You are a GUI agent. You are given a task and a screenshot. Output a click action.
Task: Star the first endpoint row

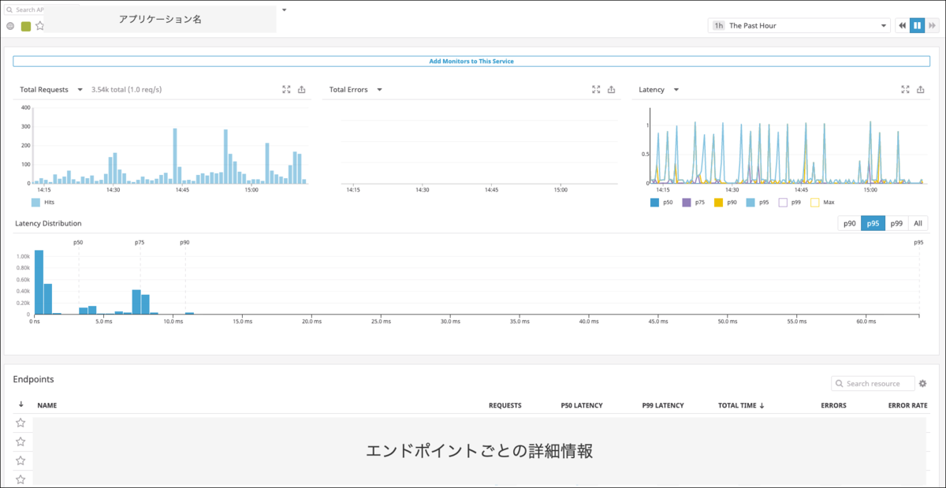pyautogui.click(x=20, y=423)
